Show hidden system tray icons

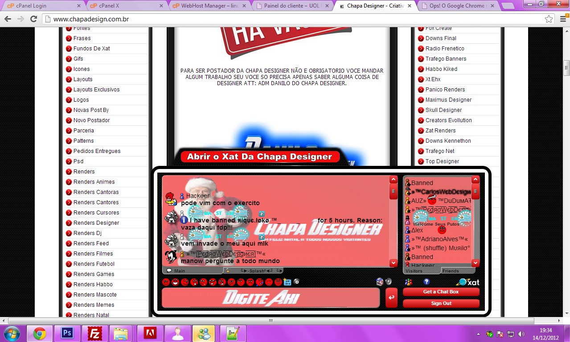click(x=479, y=334)
